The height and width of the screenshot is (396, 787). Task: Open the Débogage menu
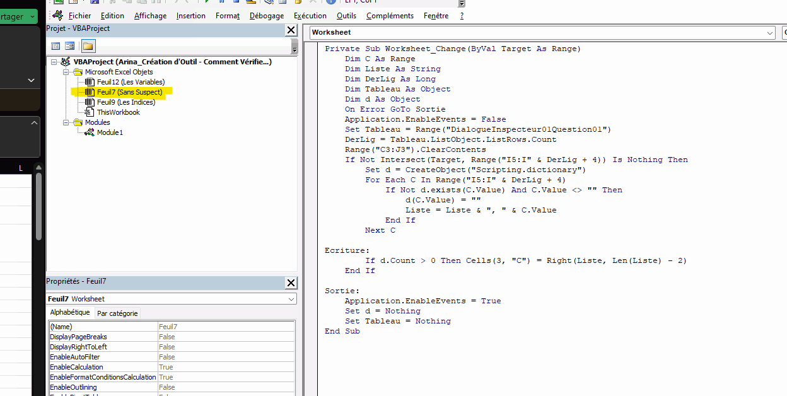pos(266,15)
